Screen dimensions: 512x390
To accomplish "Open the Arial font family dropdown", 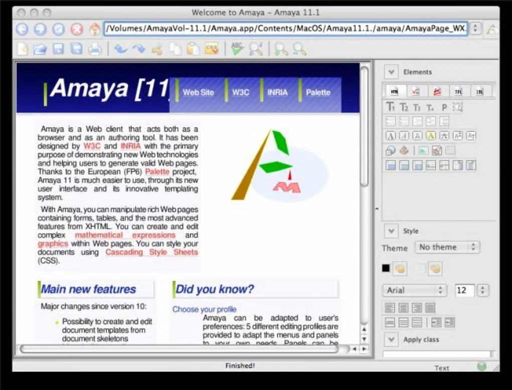I will point(414,291).
